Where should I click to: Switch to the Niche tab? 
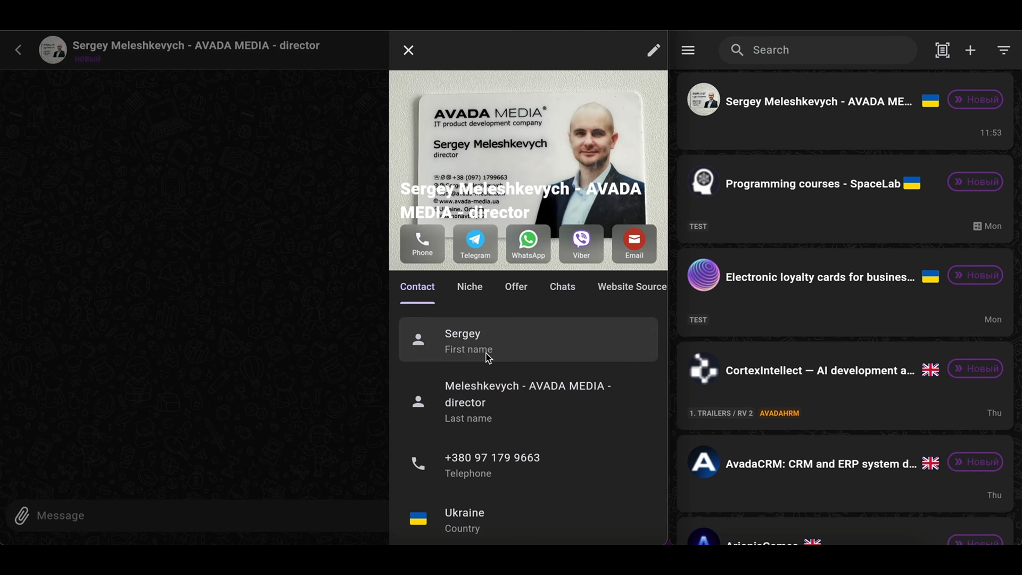469,287
